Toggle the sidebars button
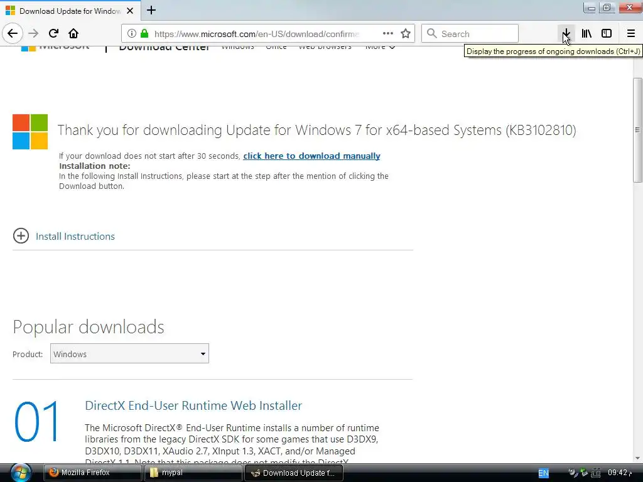The image size is (643, 482). tap(607, 34)
